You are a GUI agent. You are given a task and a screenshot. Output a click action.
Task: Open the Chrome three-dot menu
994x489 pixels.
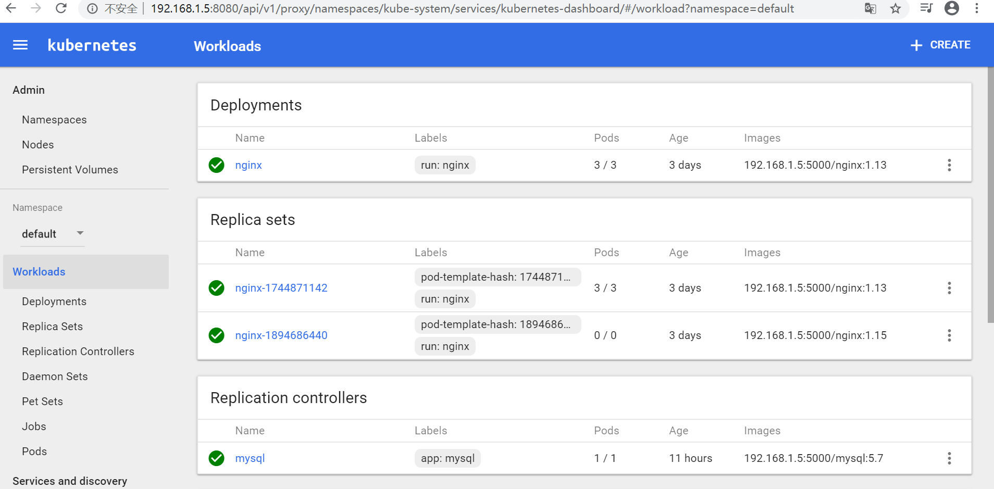coord(977,8)
